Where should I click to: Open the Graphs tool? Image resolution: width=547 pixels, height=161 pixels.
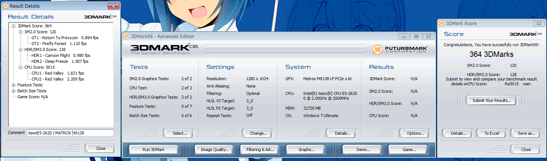[306, 150]
